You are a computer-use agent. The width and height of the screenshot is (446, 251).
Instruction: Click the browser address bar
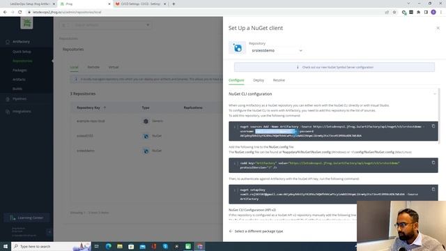point(205,12)
